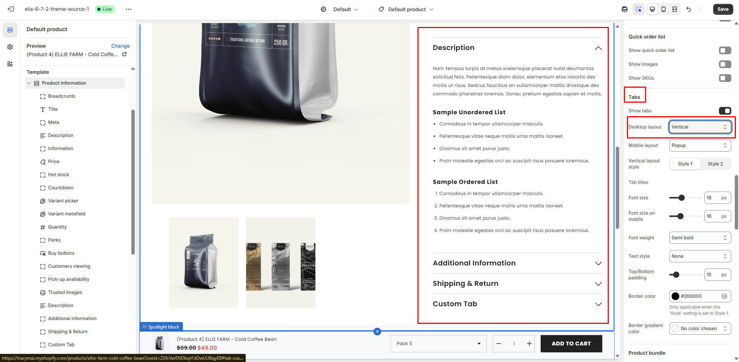Viewport: 739px width, 362px height.
Task: Click Border color dynamic source icon
Action: 724,296
